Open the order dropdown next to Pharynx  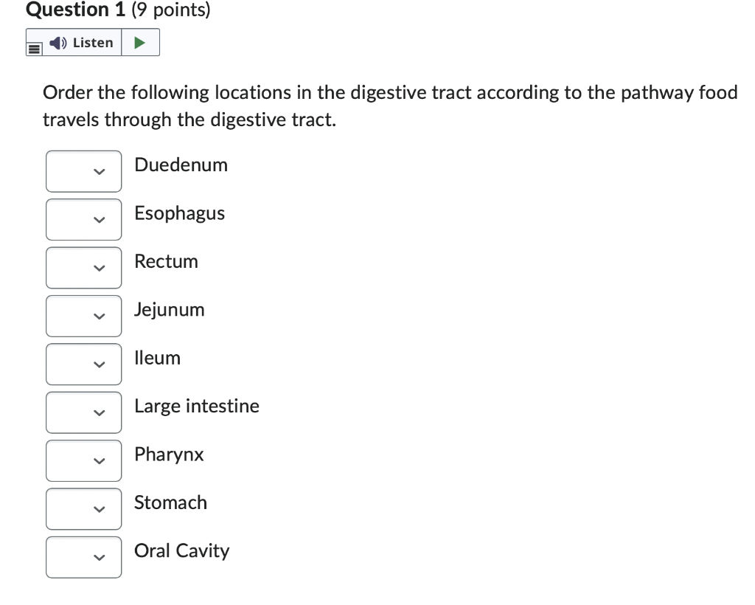coord(83,460)
